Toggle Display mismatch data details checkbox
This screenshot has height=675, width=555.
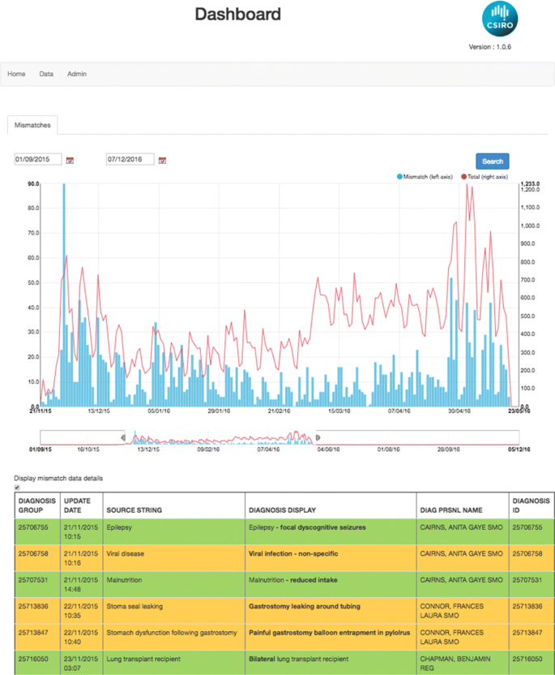point(17,488)
